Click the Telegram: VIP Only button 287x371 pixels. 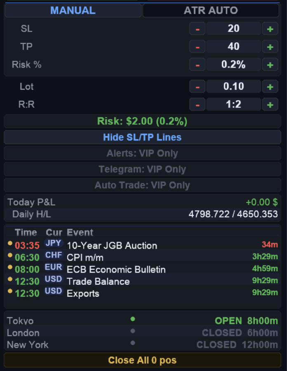[142, 169]
